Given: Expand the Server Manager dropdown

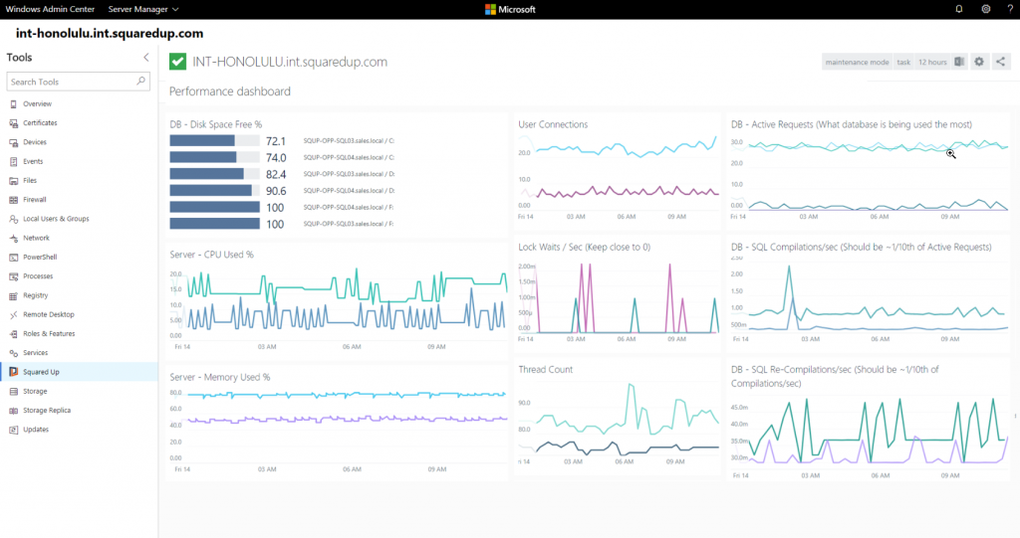Looking at the screenshot, I should pos(143,9).
